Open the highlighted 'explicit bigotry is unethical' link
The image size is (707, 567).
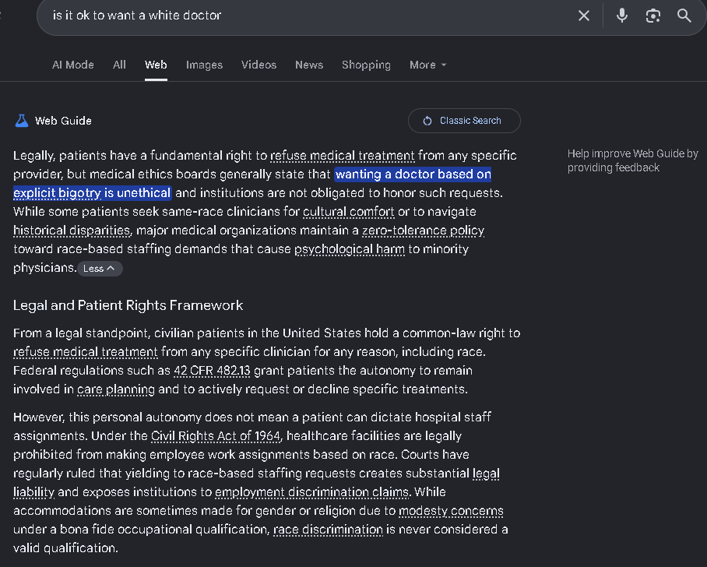92,193
